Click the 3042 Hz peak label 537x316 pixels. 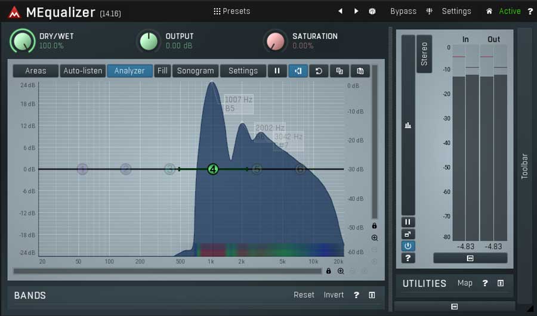click(x=288, y=141)
